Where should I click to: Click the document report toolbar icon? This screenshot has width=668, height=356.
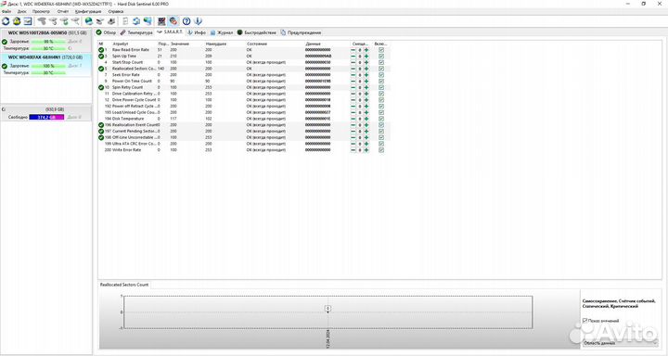[125, 21]
